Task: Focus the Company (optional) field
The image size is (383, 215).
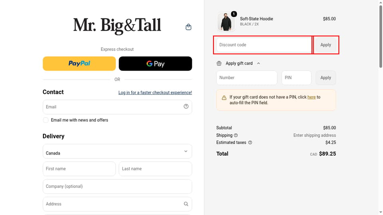Action: click(x=117, y=186)
